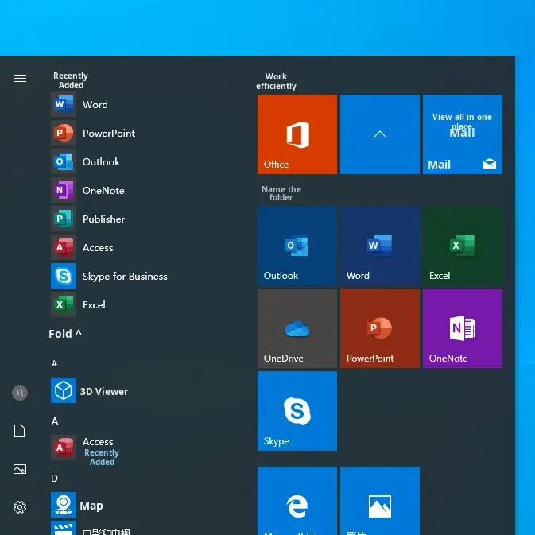Collapse folder with the up chevron tile
Image resolution: width=535 pixels, height=535 pixels.
click(380, 134)
